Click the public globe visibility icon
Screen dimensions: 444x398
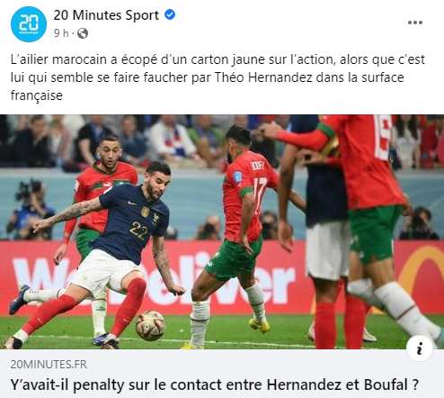[83, 33]
